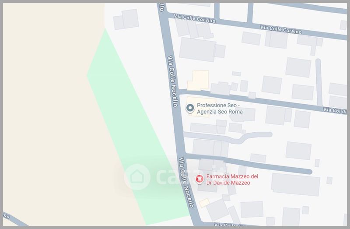Click the casa.it watermark house logo
This screenshot has height=229, width=350.
point(137,177)
